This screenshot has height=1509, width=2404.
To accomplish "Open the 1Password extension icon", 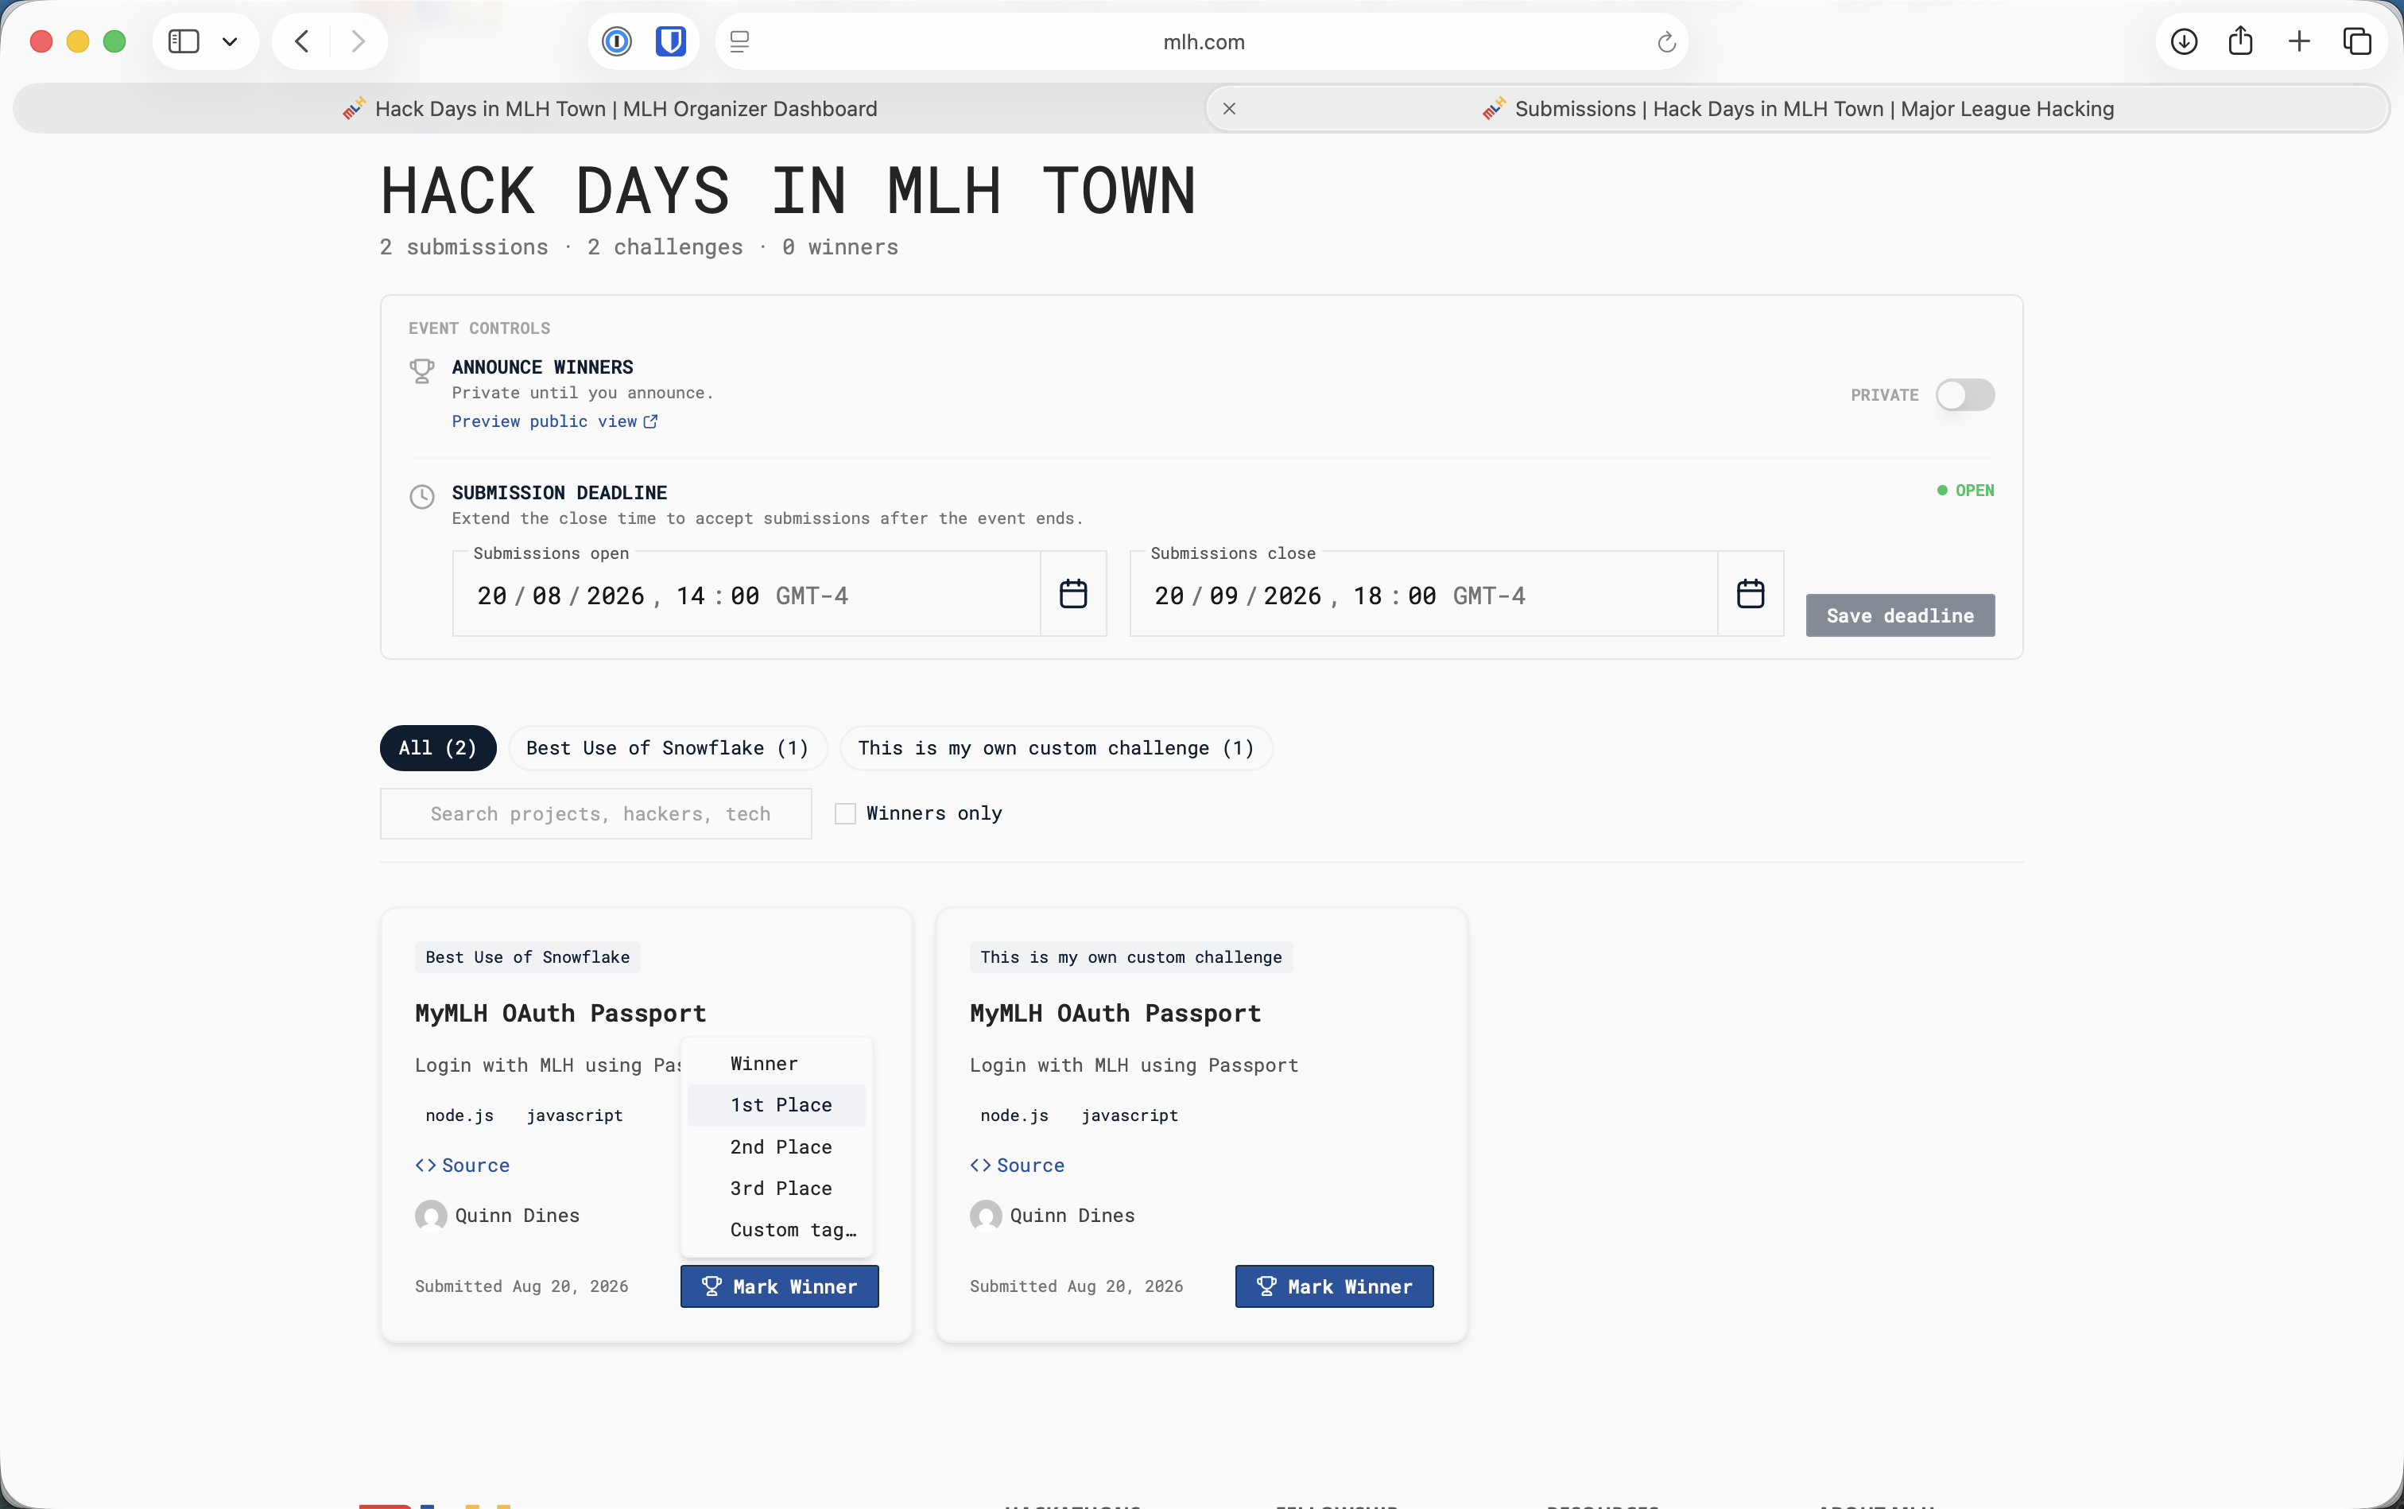I will [617, 42].
